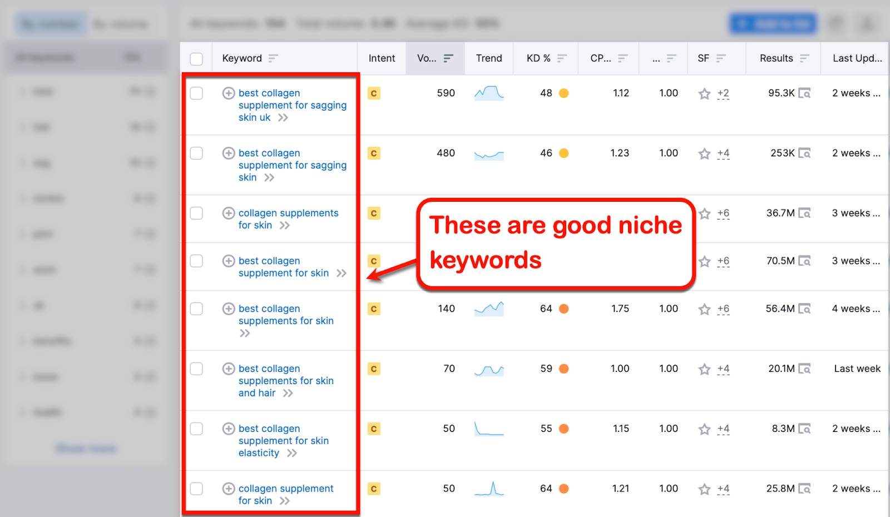Add 'skin elasticity' keyword with plus icon
The image size is (890, 517).
click(229, 429)
